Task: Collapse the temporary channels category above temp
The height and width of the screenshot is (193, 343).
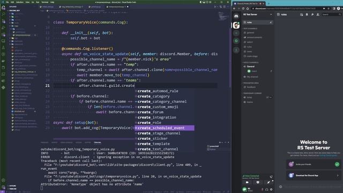Action: pos(252,93)
